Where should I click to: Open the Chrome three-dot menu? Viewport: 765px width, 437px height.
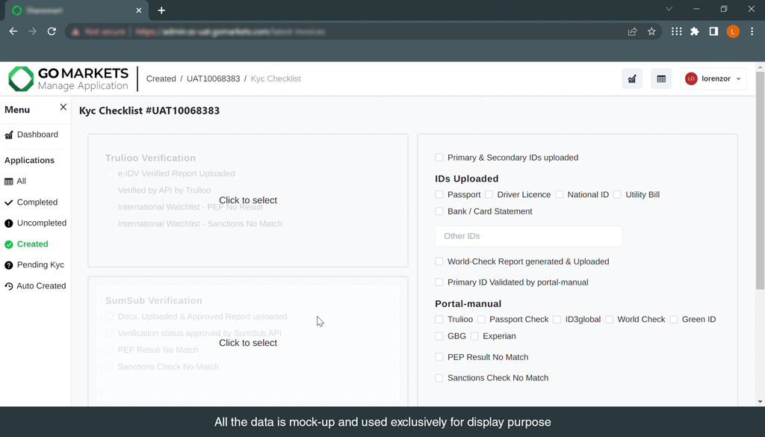pyautogui.click(x=752, y=31)
